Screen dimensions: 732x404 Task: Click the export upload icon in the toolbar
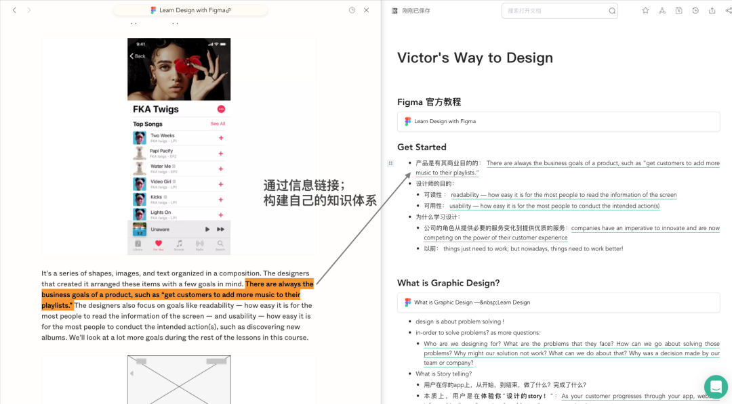[x=712, y=10]
